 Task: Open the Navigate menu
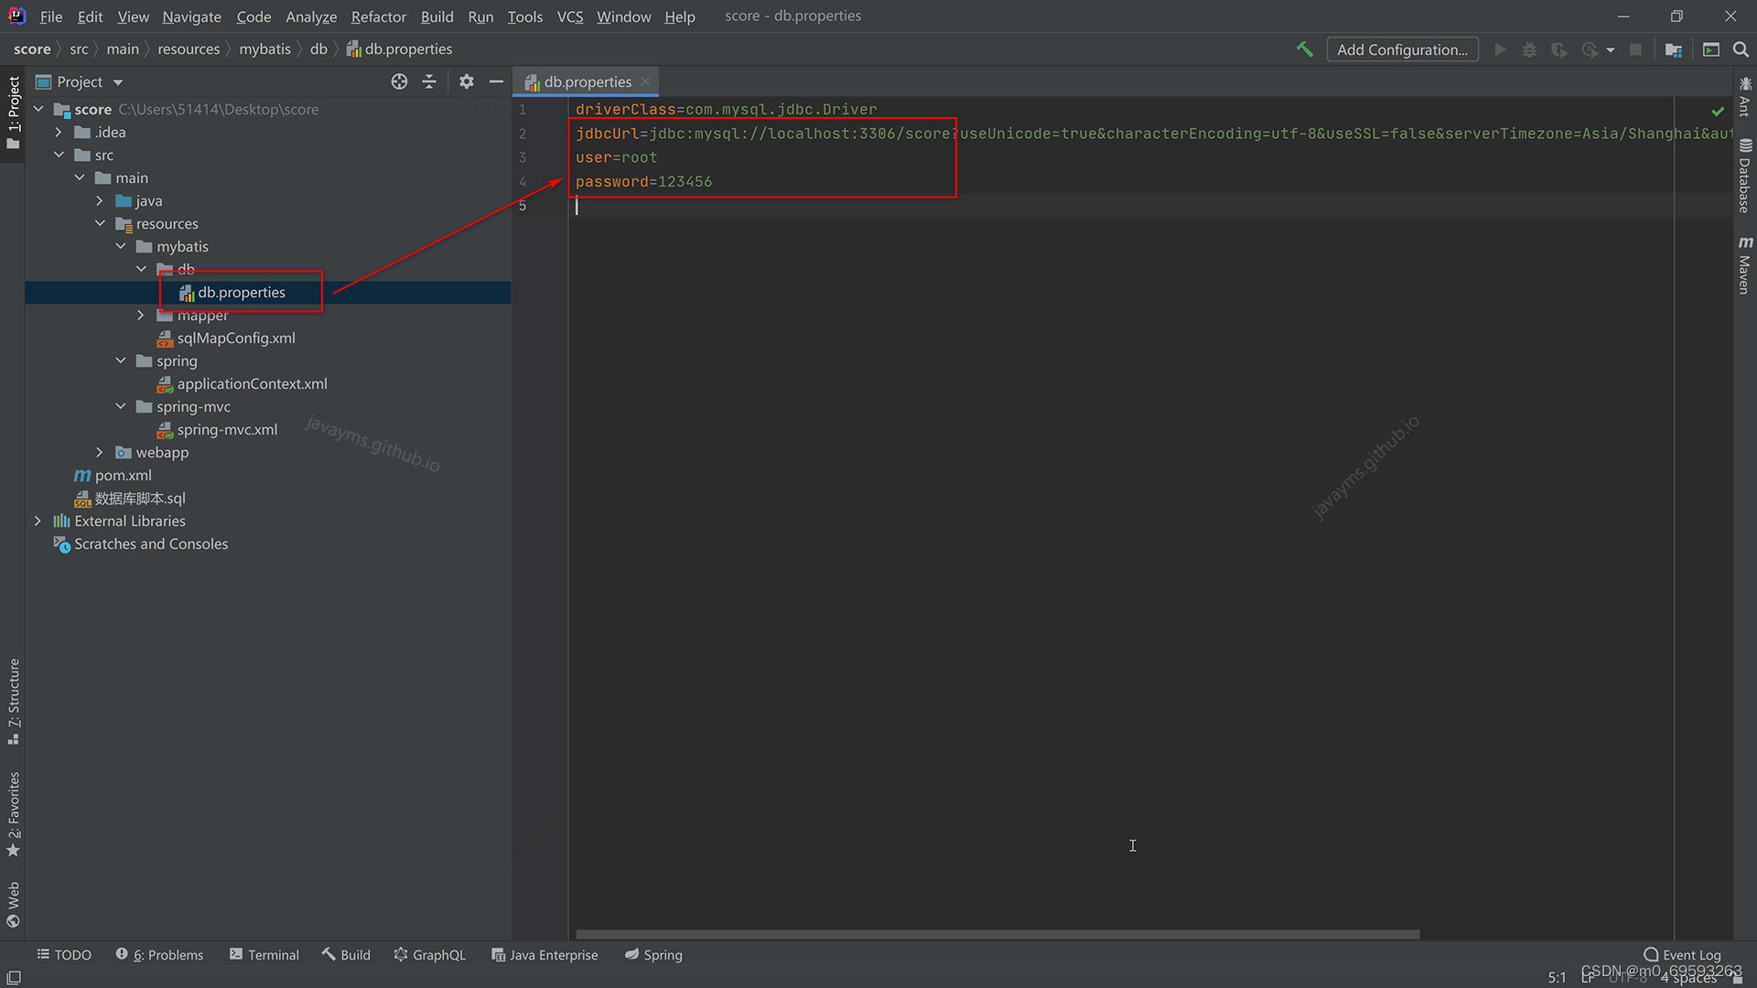tap(191, 16)
